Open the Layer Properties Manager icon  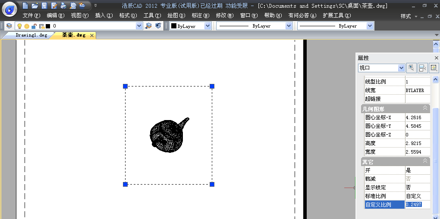point(9,26)
